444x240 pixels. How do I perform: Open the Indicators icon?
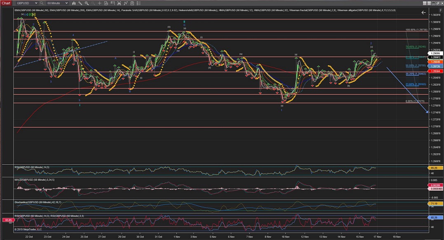[x=126, y=3]
